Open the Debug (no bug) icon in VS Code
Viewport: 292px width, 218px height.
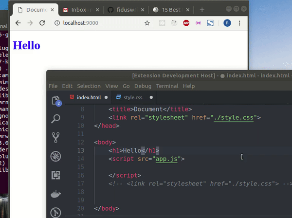[55, 156]
